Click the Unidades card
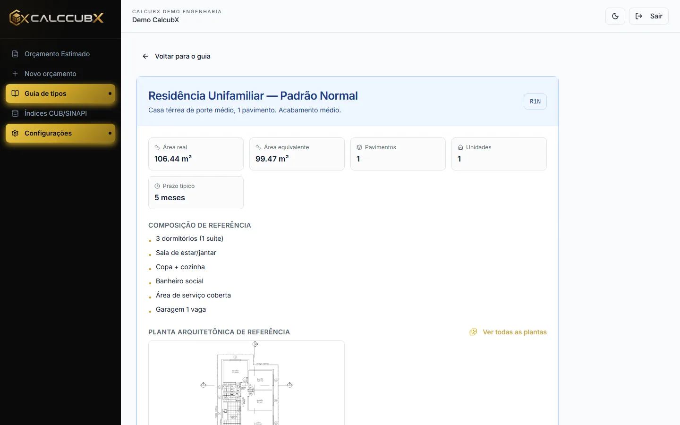The height and width of the screenshot is (425, 680). (x=499, y=154)
